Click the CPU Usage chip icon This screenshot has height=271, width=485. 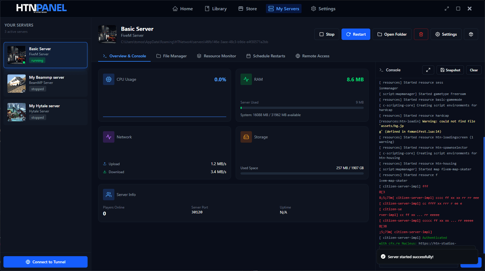click(x=109, y=79)
